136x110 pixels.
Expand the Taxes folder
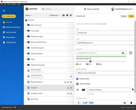(x=26, y=59)
